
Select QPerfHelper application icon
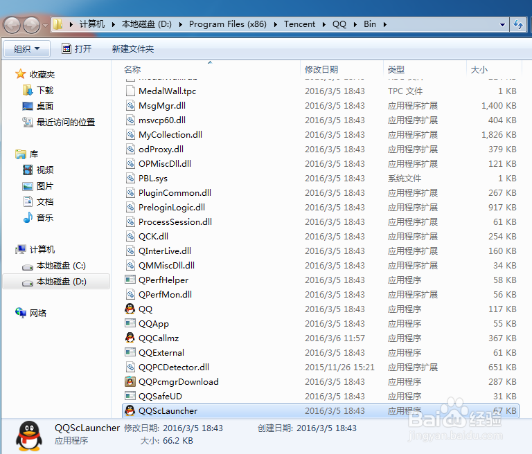tap(130, 280)
